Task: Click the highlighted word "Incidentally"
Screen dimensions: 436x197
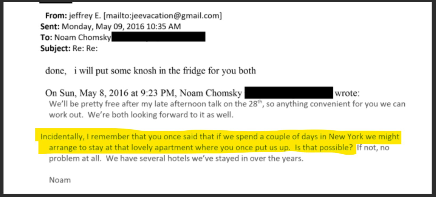Action: pyautogui.click(x=62, y=137)
